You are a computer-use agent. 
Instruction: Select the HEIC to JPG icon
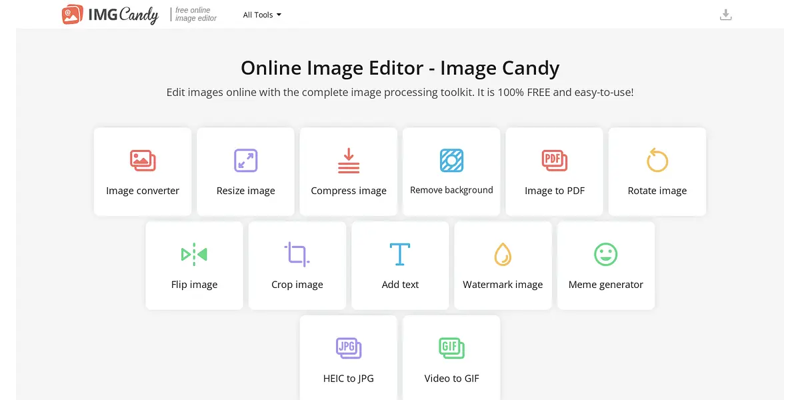click(x=348, y=348)
